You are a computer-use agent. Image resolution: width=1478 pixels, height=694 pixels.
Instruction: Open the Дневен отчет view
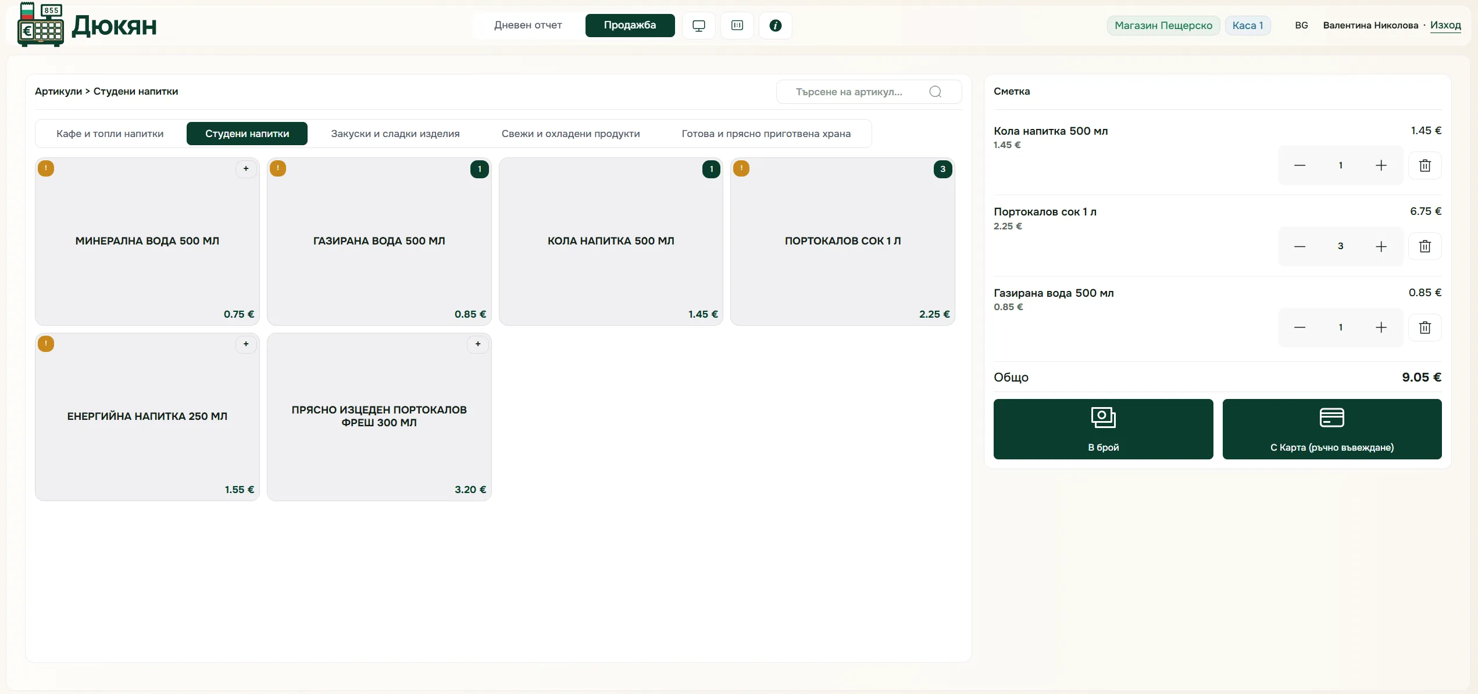pyautogui.click(x=528, y=26)
